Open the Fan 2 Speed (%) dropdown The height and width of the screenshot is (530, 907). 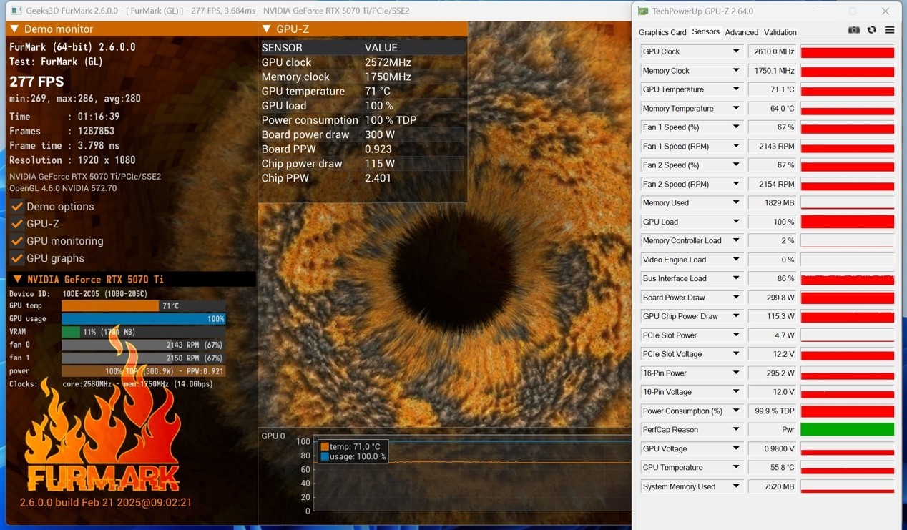click(735, 165)
